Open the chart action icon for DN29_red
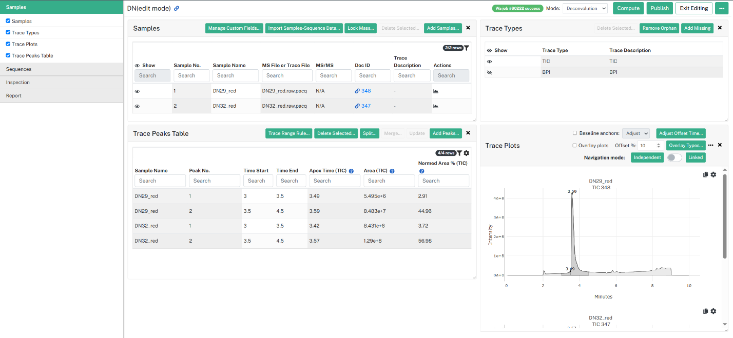Image resolution: width=733 pixels, height=338 pixels. click(x=436, y=91)
